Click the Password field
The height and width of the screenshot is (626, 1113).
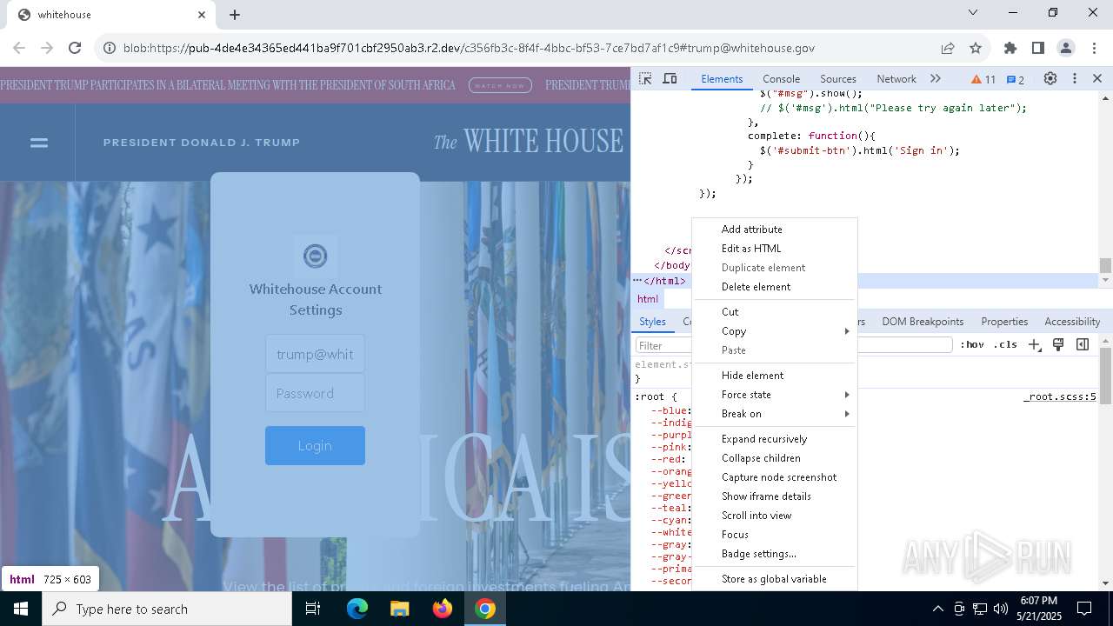(x=315, y=393)
